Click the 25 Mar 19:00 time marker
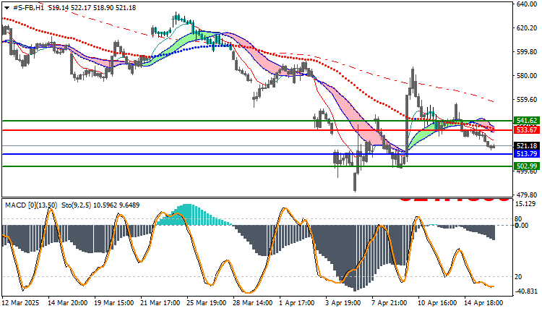542x311 pixels. click(x=207, y=303)
